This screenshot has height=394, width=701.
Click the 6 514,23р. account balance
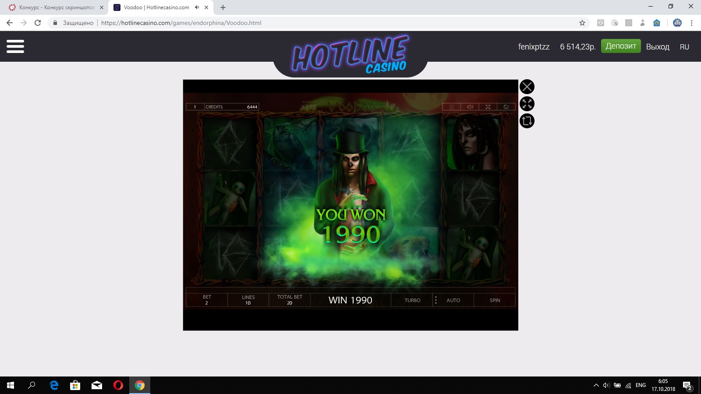pos(578,47)
